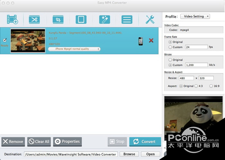
Task: Open the Profile Video Setting dropdown
Action: coord(195,16)
